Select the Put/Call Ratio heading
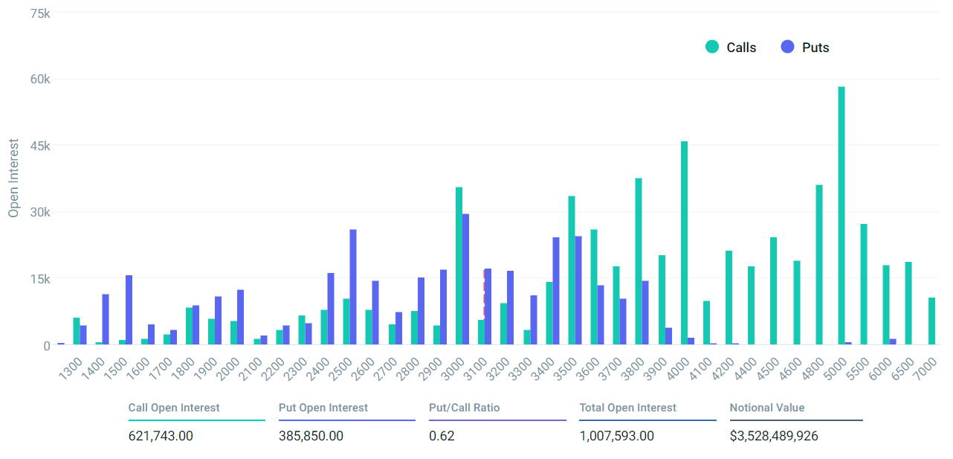Screen dimensions: 953x459 [465, 408]
